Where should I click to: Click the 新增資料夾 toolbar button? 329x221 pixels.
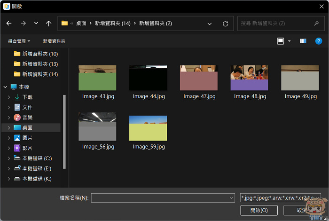tap(54, 41)
